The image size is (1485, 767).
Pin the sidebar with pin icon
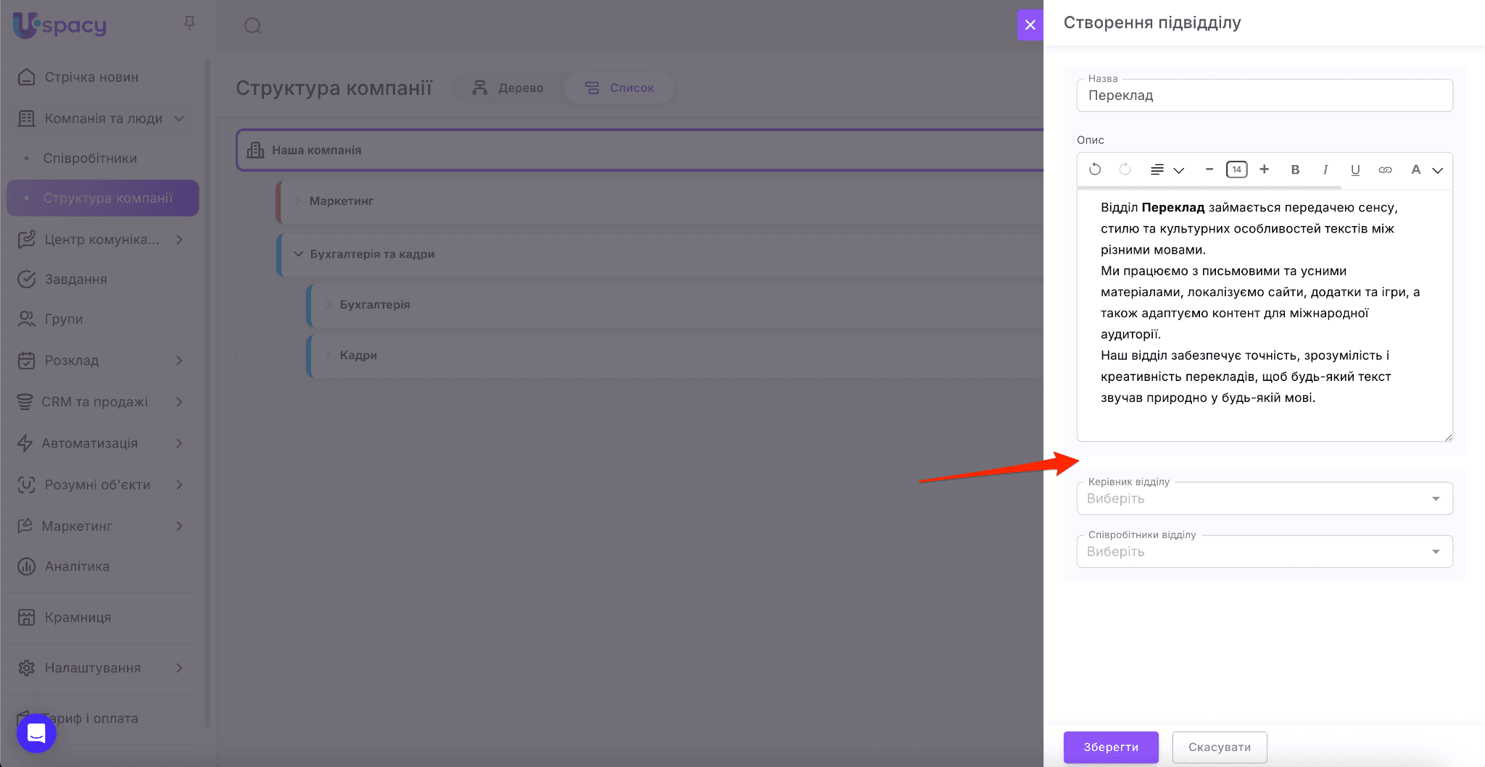189,24
